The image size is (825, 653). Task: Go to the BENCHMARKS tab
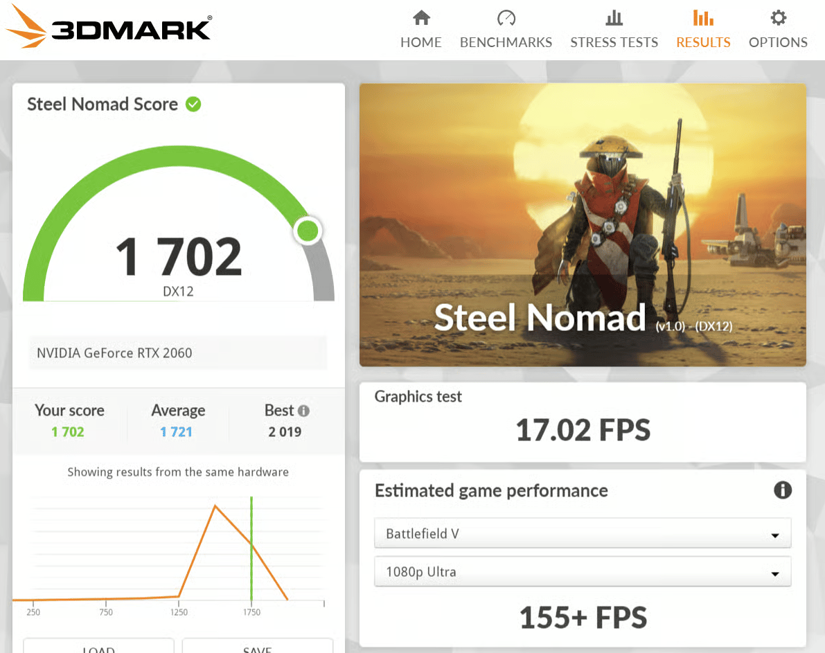506,42
